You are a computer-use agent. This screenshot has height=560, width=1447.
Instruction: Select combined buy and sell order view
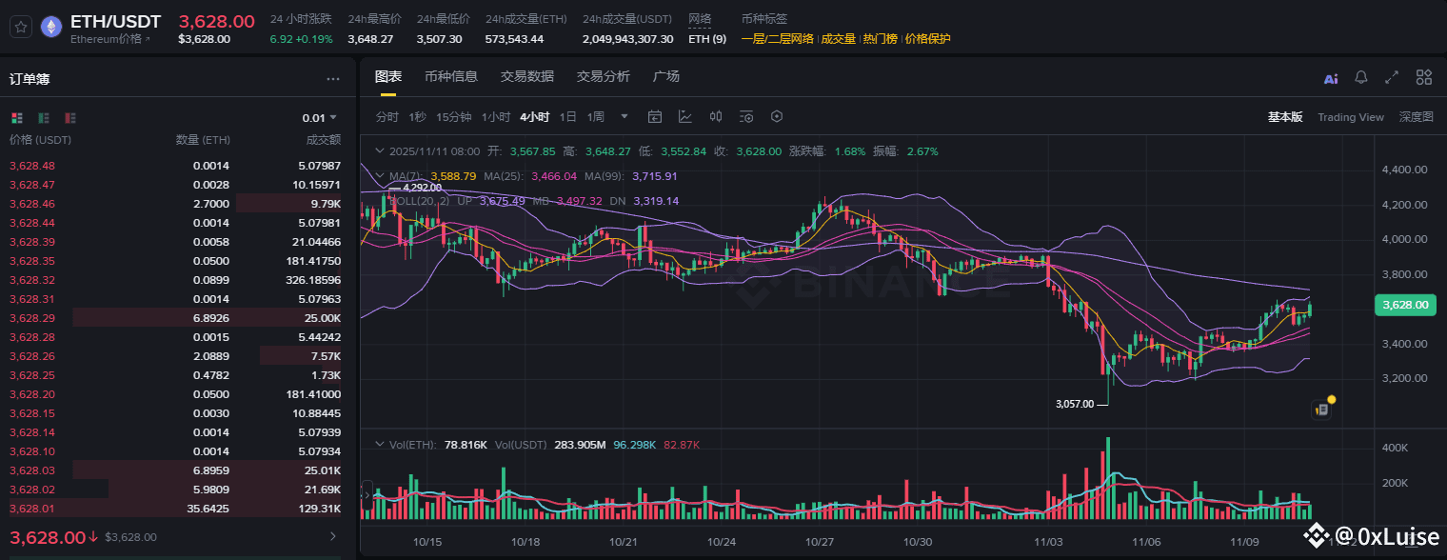point(16,117)
